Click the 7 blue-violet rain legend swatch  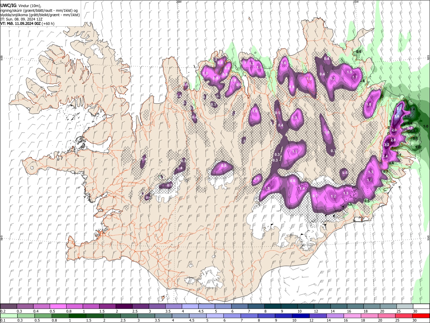coord(249,316)
